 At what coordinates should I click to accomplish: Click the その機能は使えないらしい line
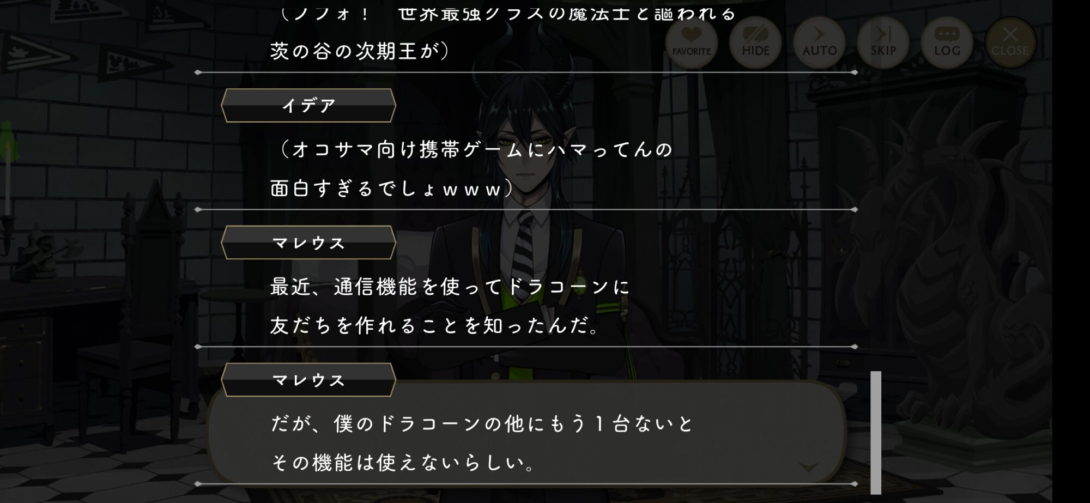coord(403,463)
